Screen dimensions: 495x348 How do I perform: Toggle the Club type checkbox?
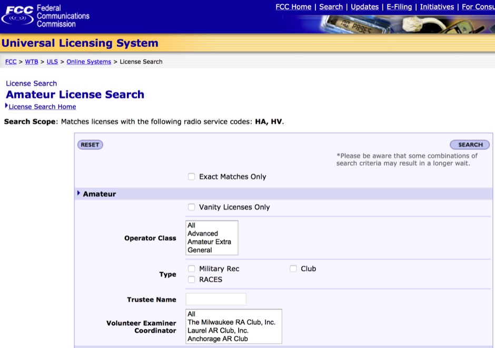[x=293, y=269]
